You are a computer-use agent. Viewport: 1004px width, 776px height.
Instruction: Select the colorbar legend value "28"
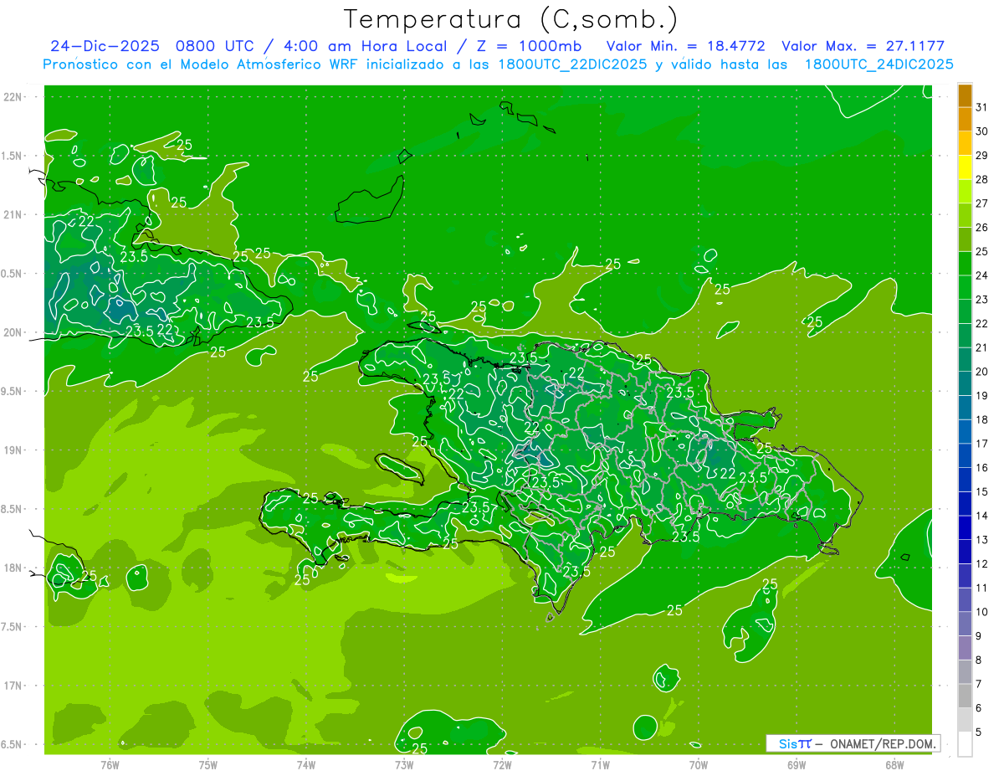click(x=981, y=179)
